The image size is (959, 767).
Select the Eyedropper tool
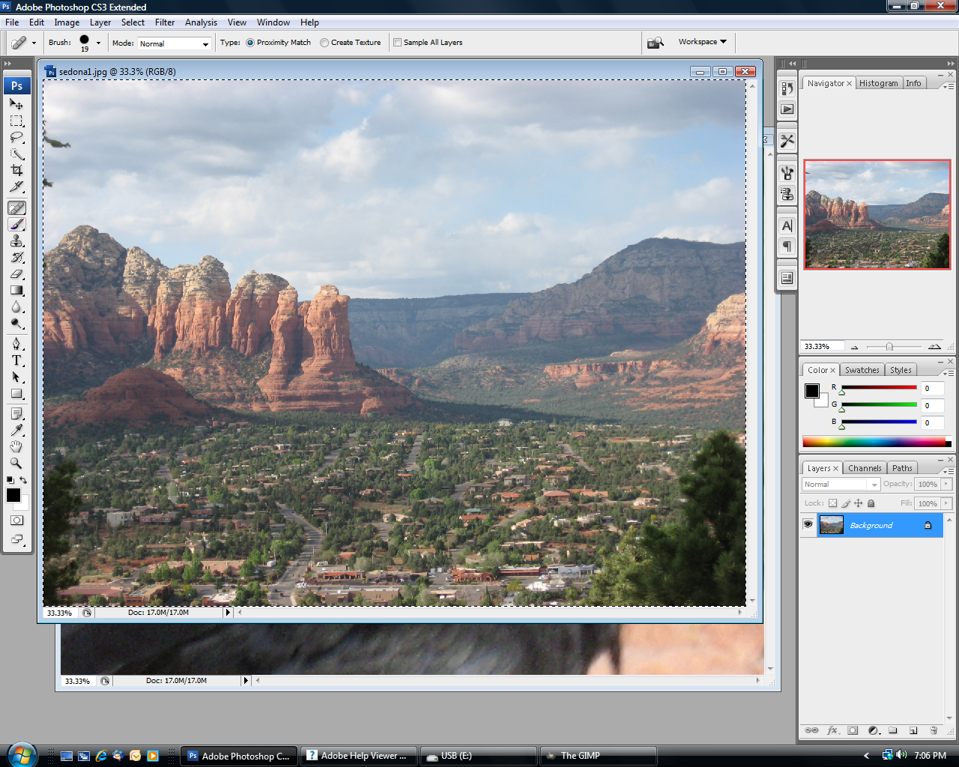click(x=16, y=430)
